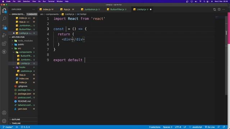Click components in the breadcrumb path

coord(52,14)
